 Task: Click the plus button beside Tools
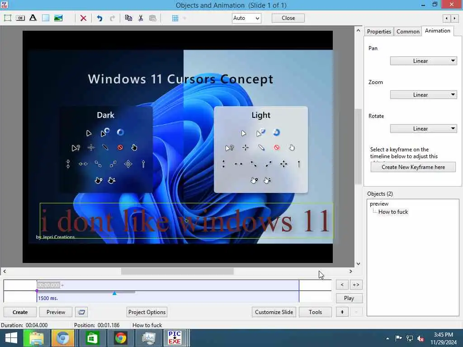click(x=342, y=312)
